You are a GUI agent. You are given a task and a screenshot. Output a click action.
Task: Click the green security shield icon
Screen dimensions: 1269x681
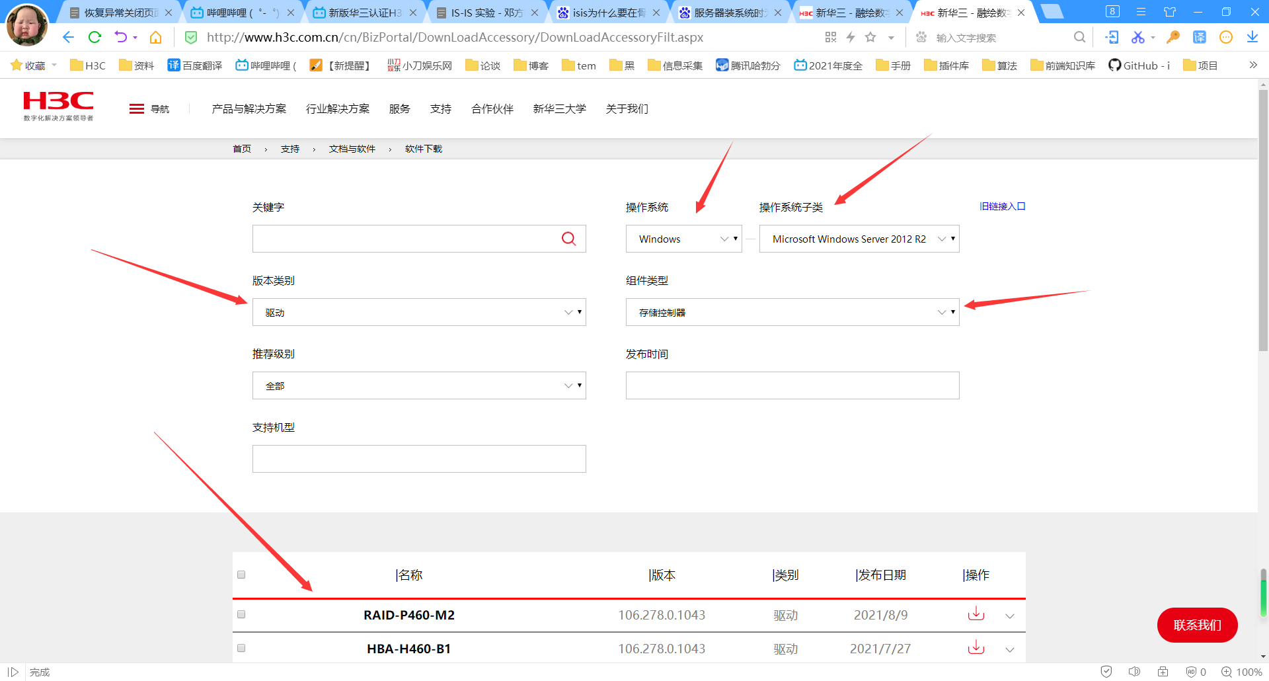coord(190,38)
